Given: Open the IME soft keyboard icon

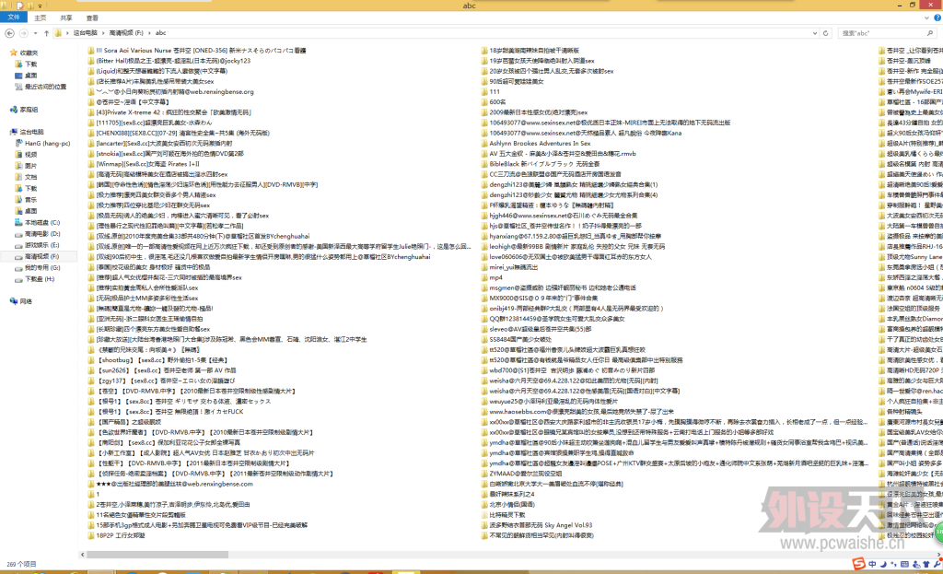Looking at the screenshot, I should 904,565.
